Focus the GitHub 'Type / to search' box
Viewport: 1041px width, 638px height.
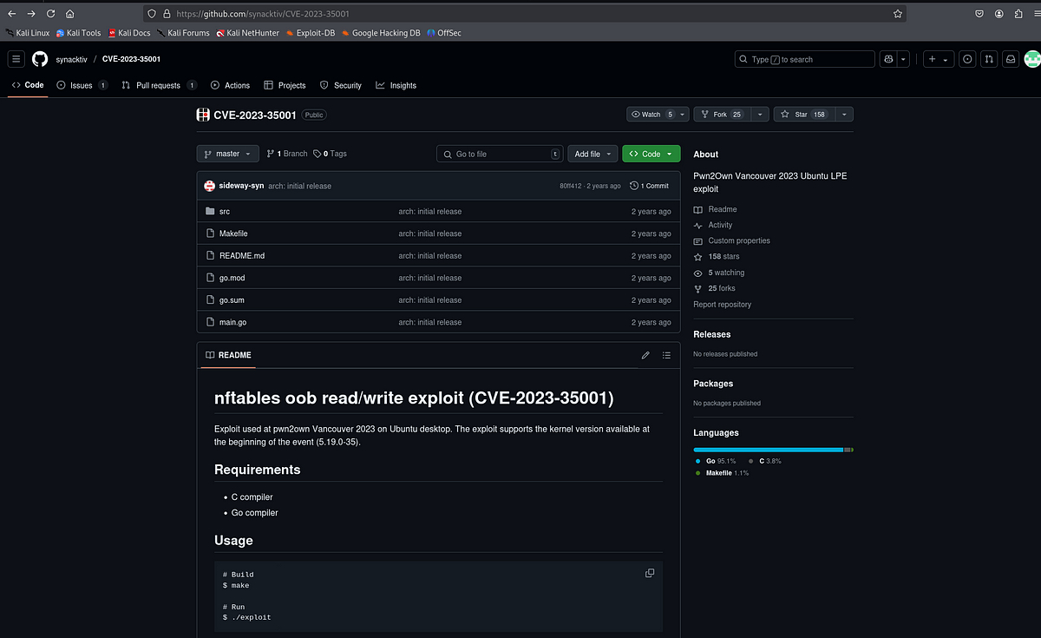pyautogui.click(x=804, y=59)
